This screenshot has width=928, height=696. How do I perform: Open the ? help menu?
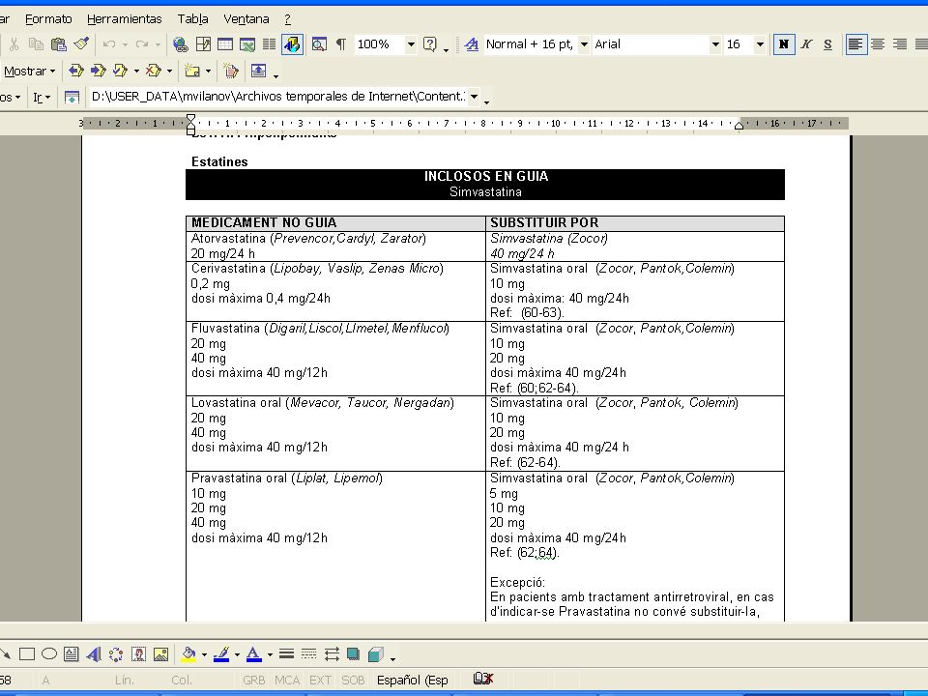pyautogui.click(x=288, y=19)
